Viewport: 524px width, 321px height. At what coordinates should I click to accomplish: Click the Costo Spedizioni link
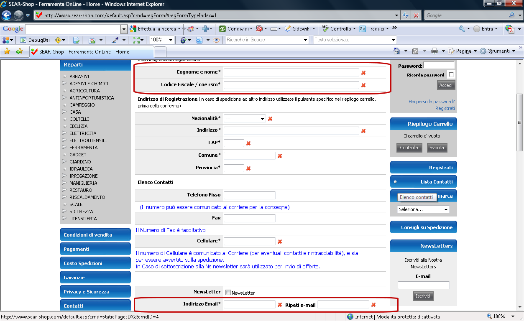pos(95,263)
